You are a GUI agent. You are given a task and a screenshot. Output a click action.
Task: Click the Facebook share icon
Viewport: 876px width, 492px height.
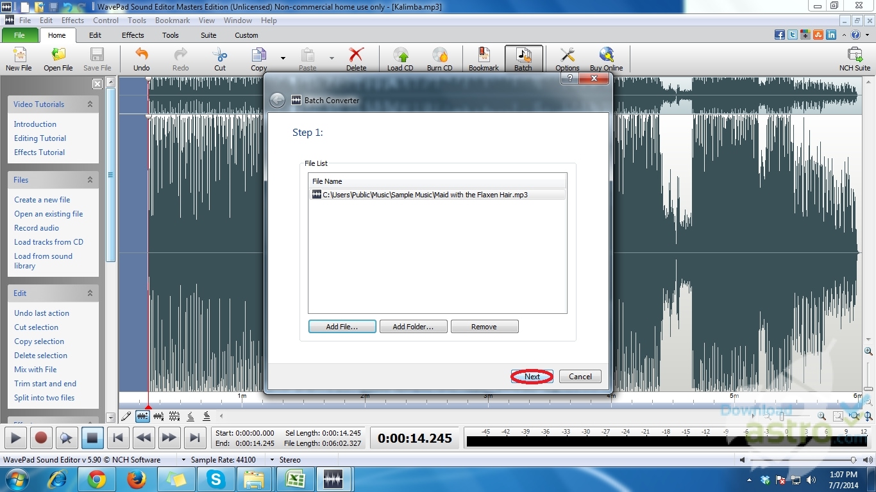[x=780, y=35]
